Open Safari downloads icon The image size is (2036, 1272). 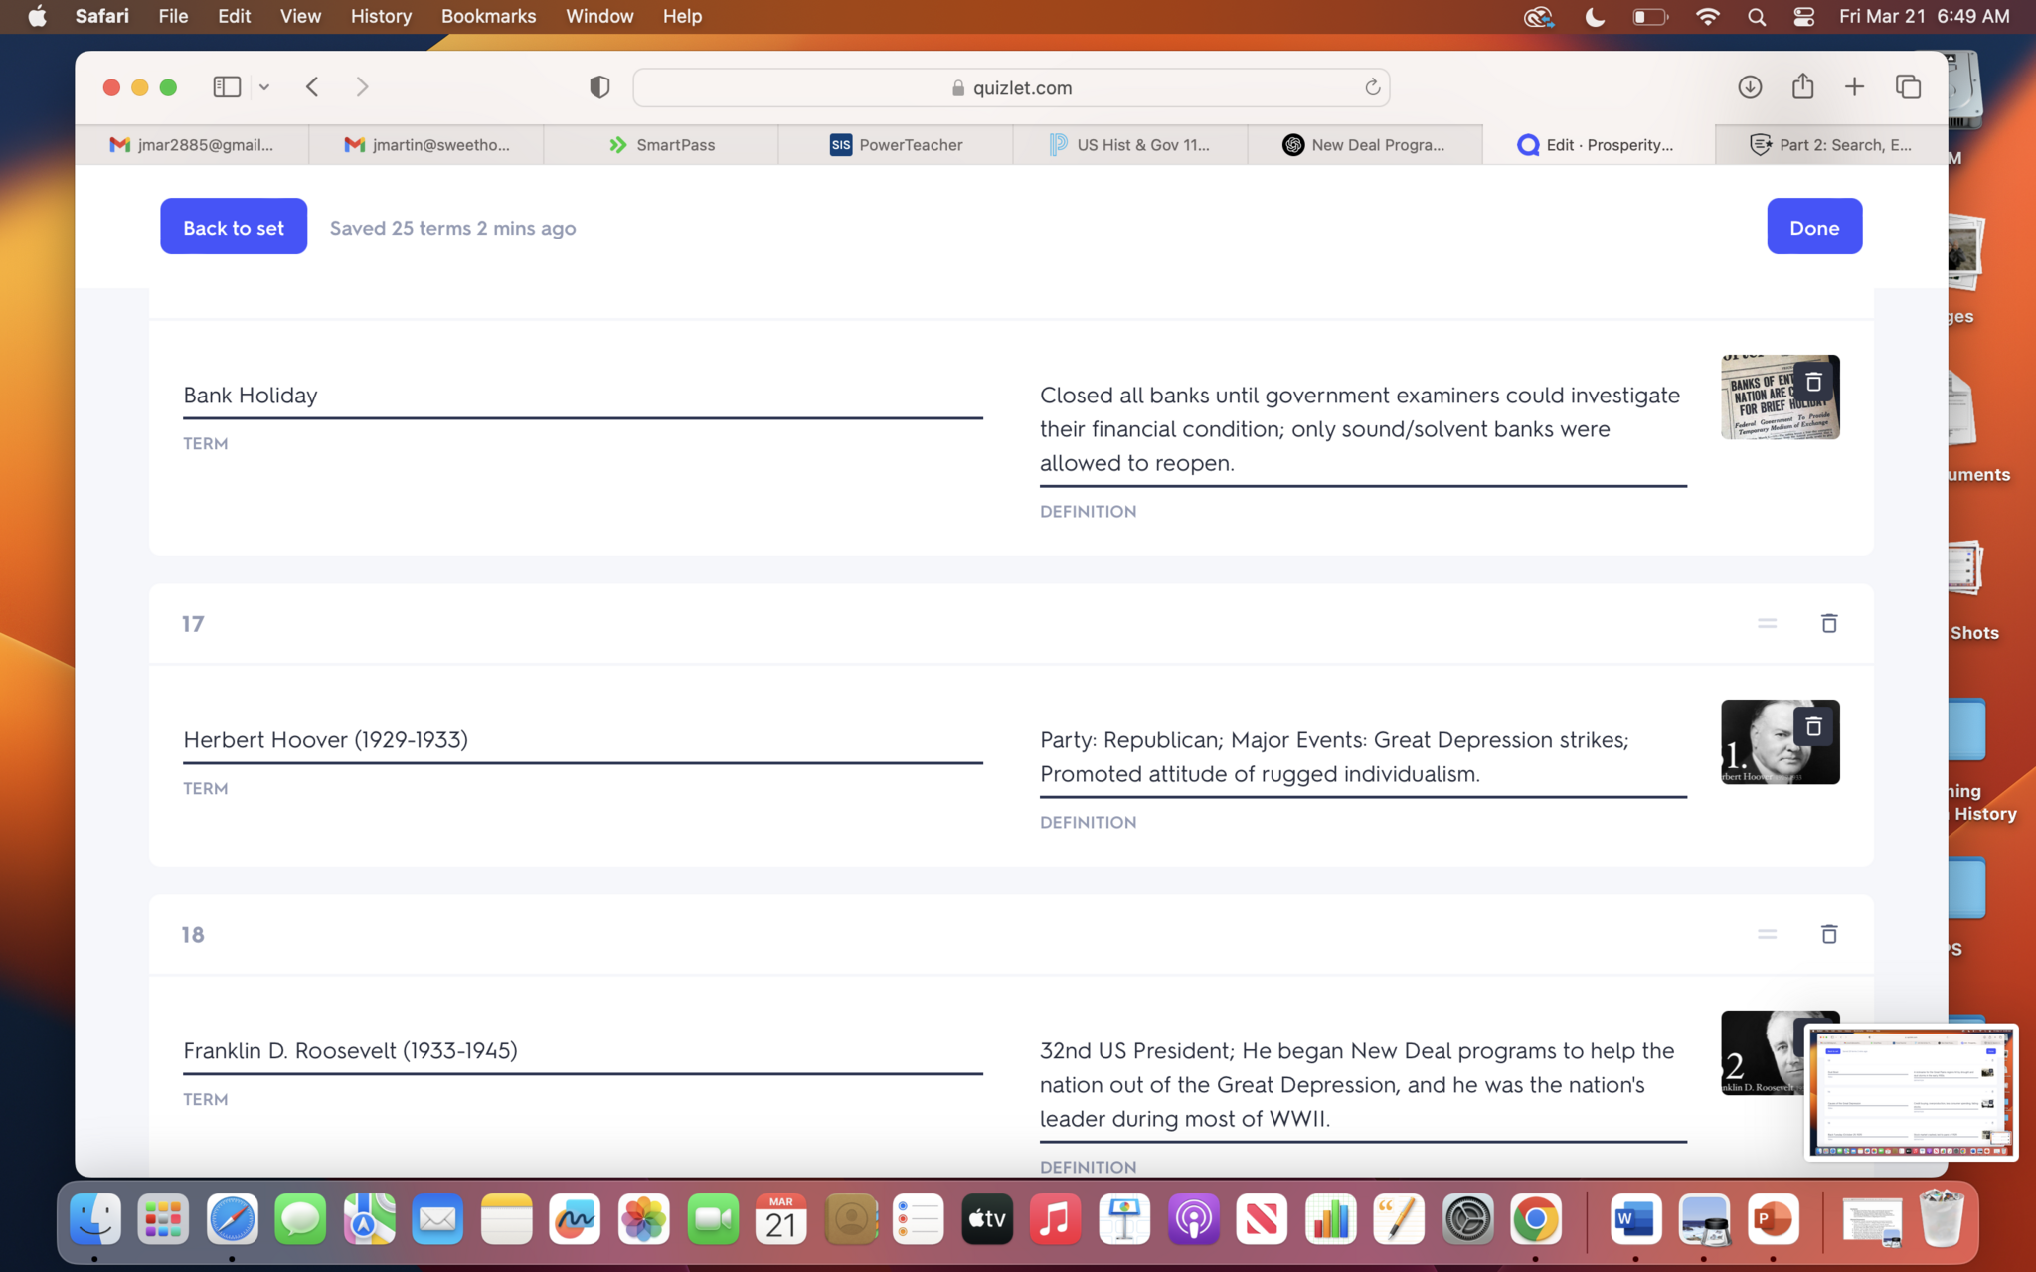(1750, 86)
